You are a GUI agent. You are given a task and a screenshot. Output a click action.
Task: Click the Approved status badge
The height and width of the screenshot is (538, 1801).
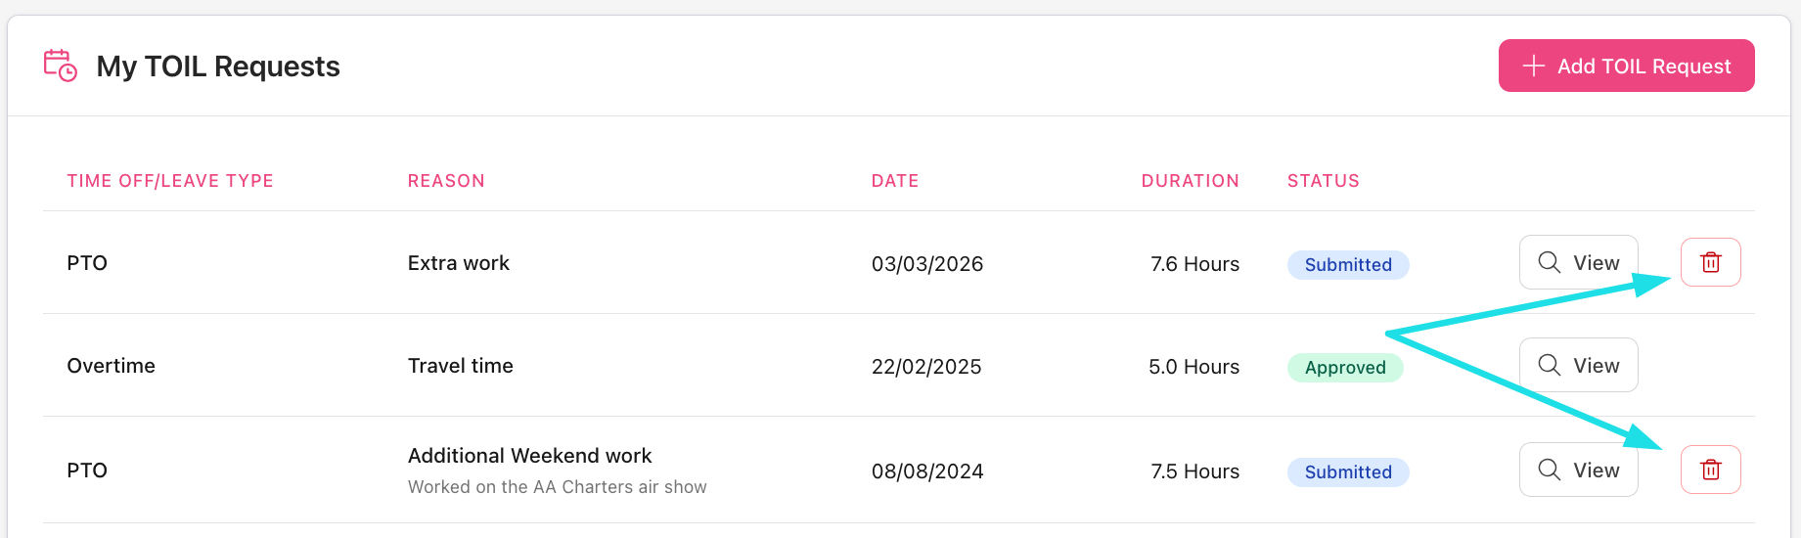[1345, 368]
